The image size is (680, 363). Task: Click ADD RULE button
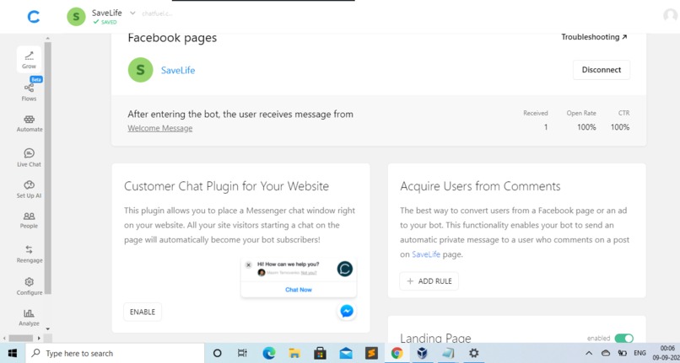429,281
